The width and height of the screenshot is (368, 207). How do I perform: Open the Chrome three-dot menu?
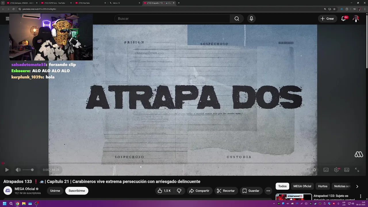[x=364, y=9]
